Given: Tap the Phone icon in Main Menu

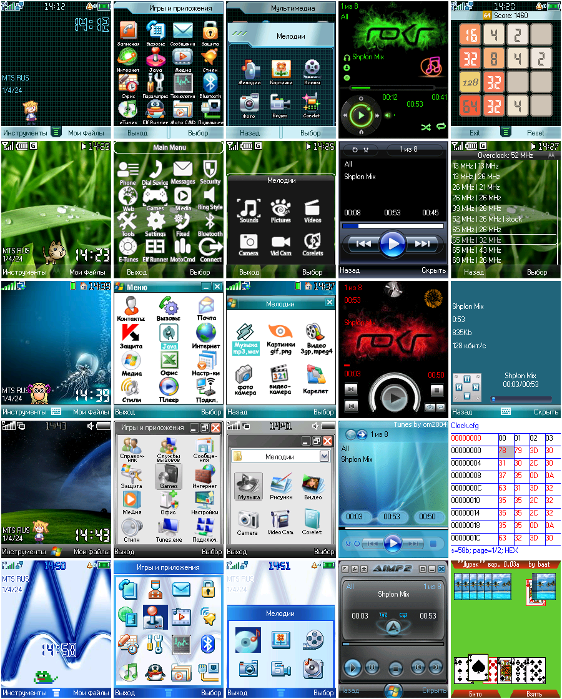Looking at the screenshot, I should pyautogui.click(x=128, y=169).
